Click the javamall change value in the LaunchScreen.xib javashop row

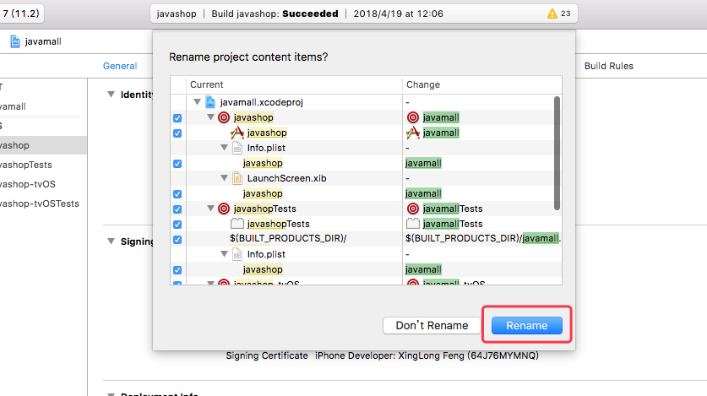point(423,193)
